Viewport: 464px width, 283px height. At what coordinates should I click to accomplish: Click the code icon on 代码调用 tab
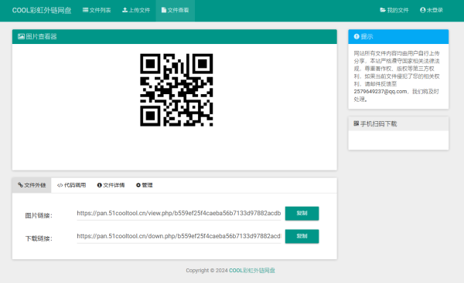point(60,185)
